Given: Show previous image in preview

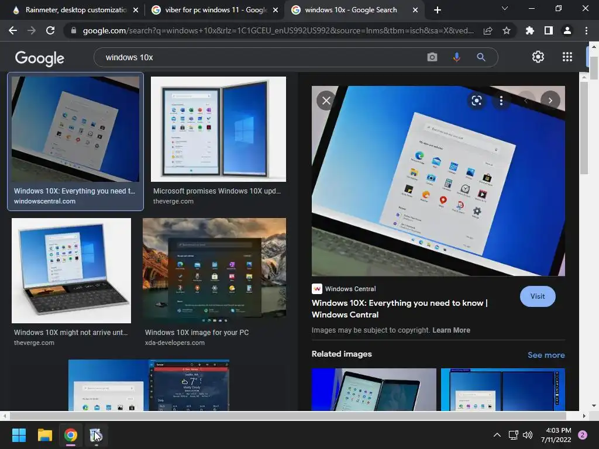Looking at the screenshot, I should click(526, 101).
